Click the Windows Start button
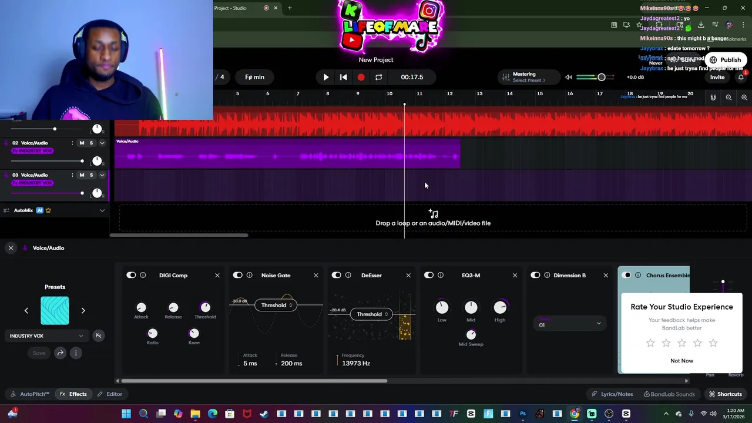This screenshot has height=423, width=752. (x=126, y=414)
